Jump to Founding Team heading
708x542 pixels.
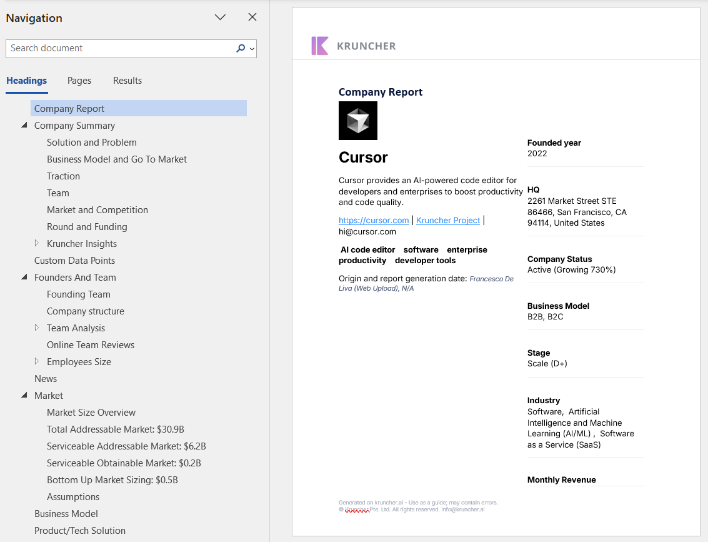[x=79, y=294]
